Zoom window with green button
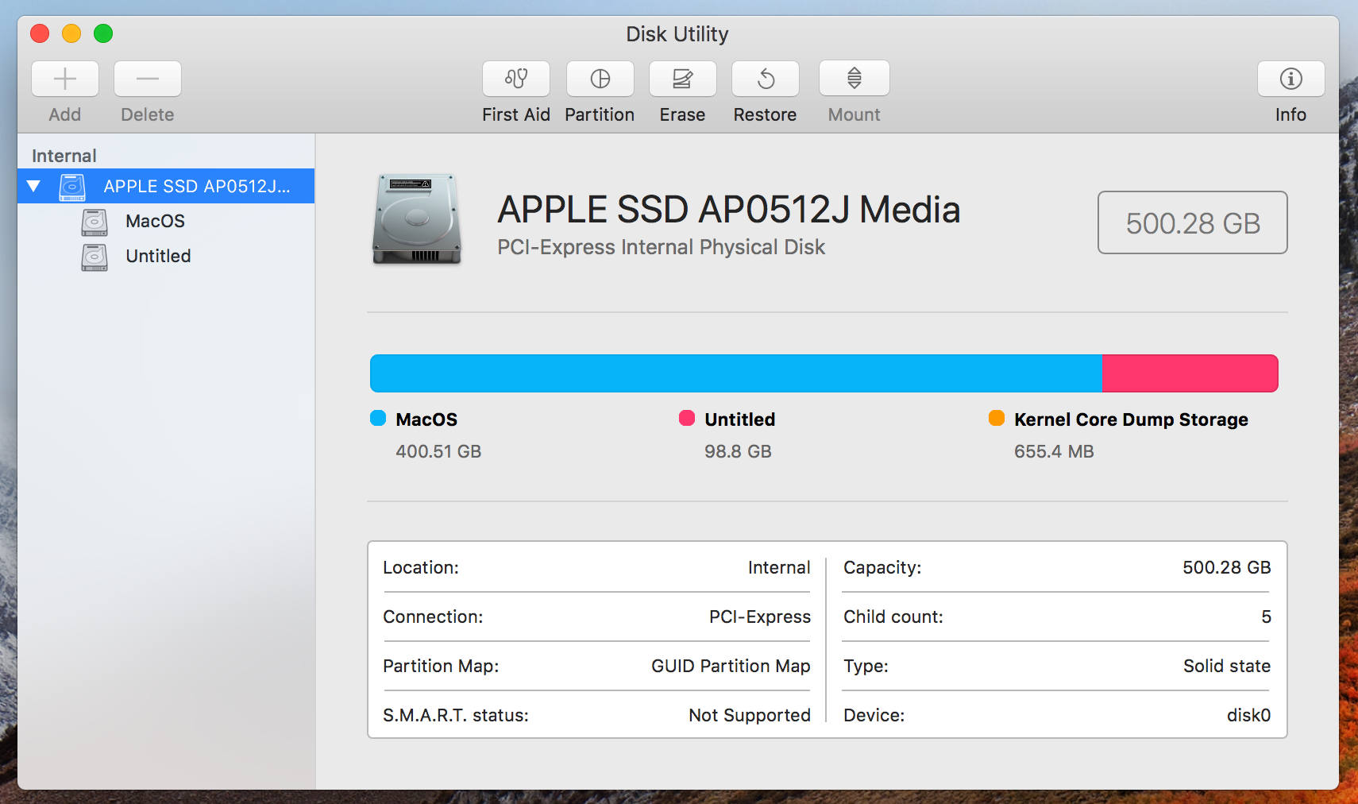 (x=103, y=33)
